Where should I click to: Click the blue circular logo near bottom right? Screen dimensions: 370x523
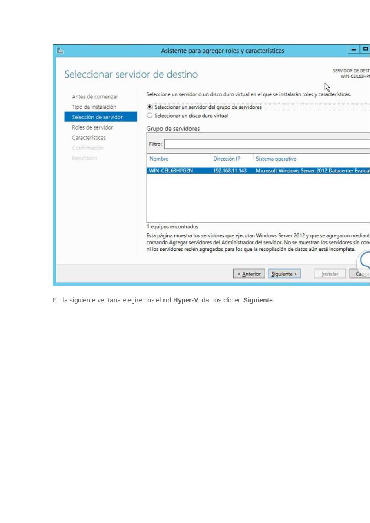pos(365,264)
